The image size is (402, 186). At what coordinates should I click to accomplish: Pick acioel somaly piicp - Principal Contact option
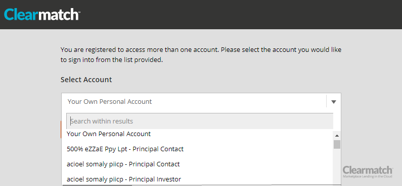click(x=197, y=164)
